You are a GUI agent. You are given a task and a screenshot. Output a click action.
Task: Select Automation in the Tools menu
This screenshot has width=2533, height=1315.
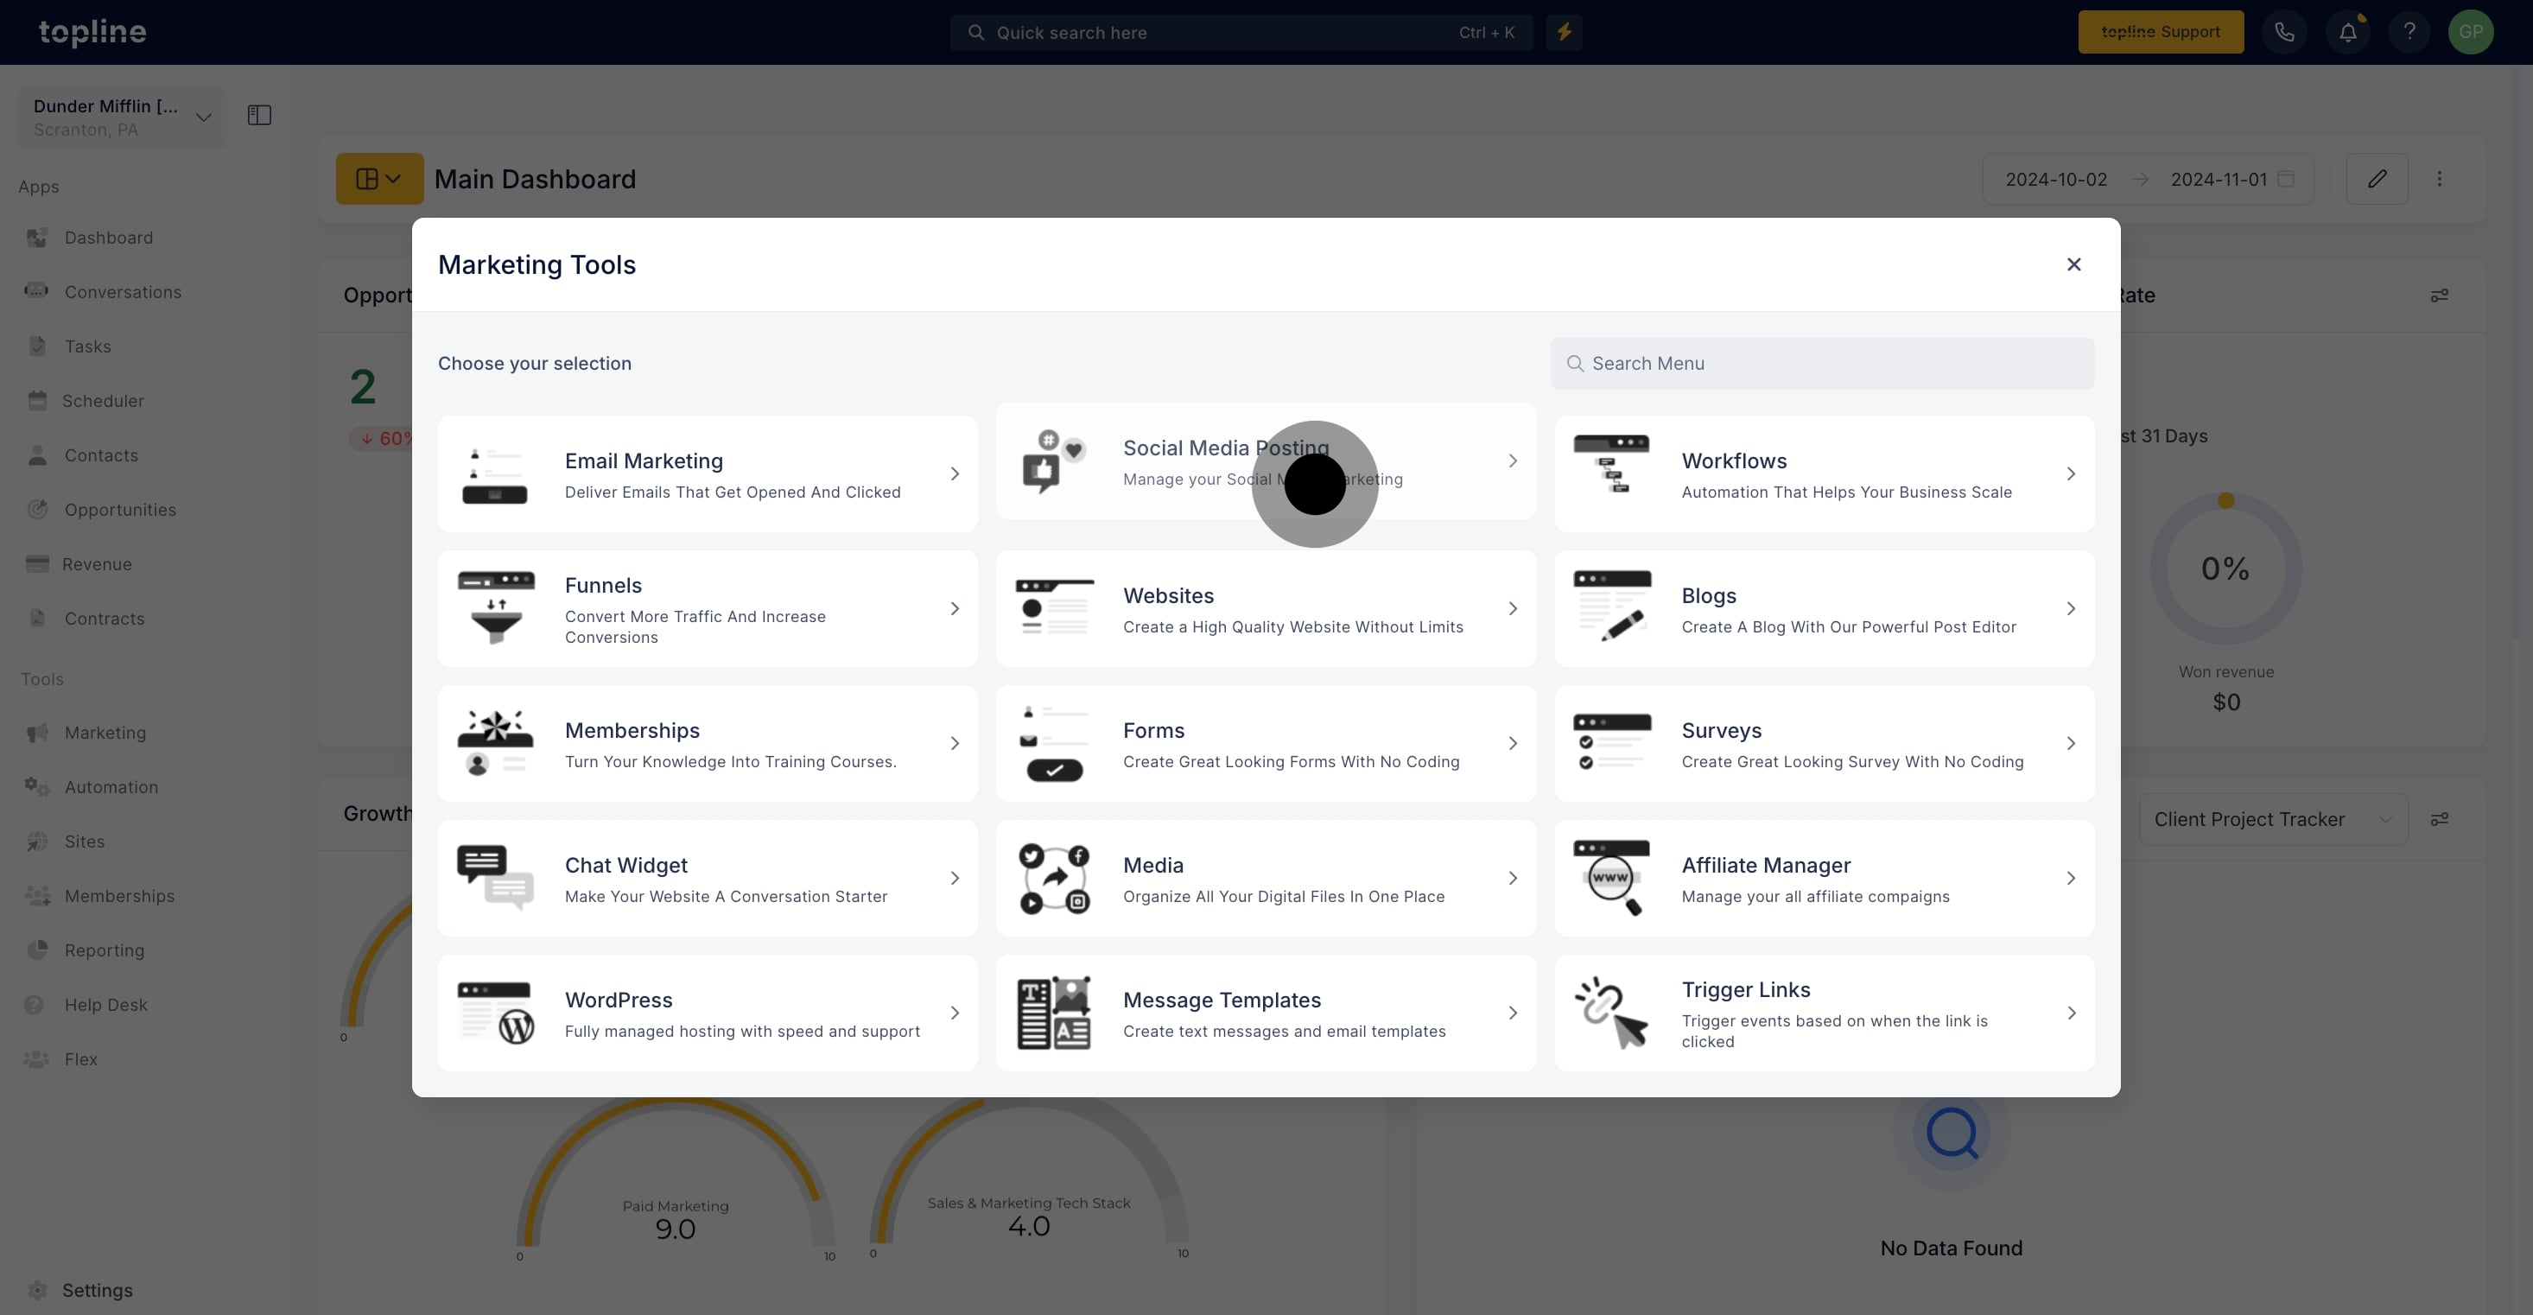click(x=111, y=787)
